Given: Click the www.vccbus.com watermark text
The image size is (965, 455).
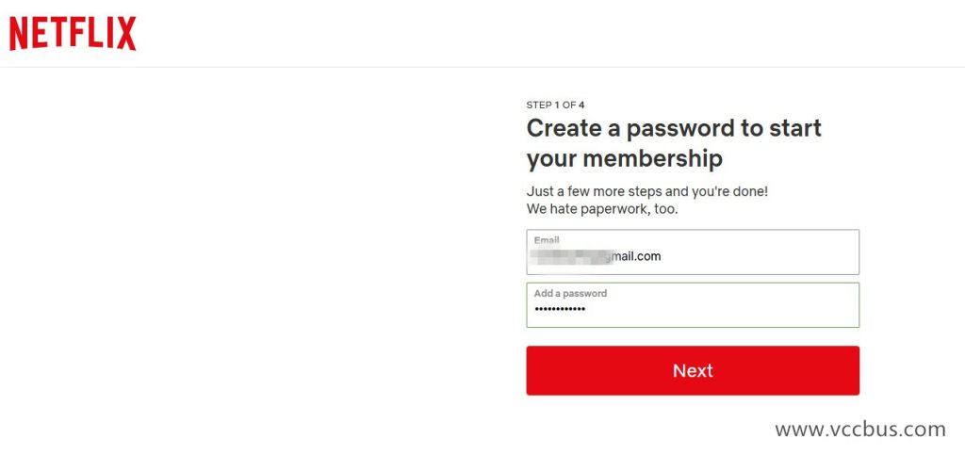Looking at the screenshot, I should (x=859, y=430).
